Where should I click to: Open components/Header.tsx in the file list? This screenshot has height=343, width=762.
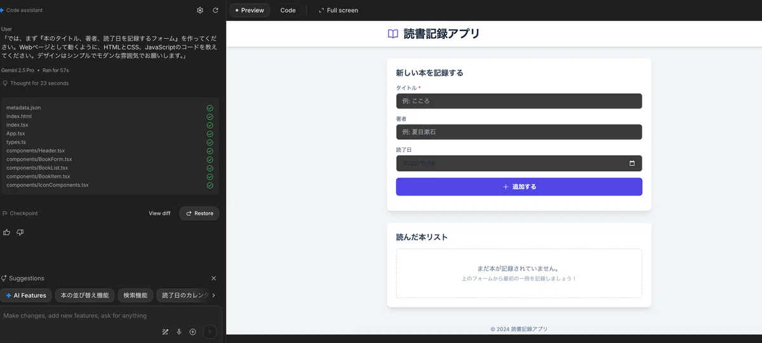pyautogui.click(x=36, y=151)
